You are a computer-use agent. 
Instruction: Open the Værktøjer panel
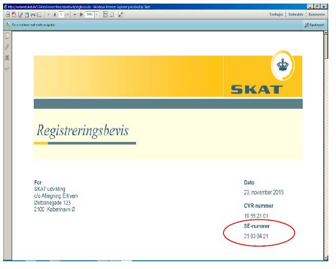[276, 14]
